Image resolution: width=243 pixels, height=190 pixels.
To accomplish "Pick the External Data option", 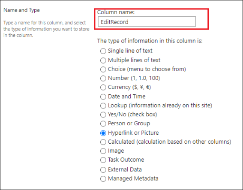I will 103,170.
